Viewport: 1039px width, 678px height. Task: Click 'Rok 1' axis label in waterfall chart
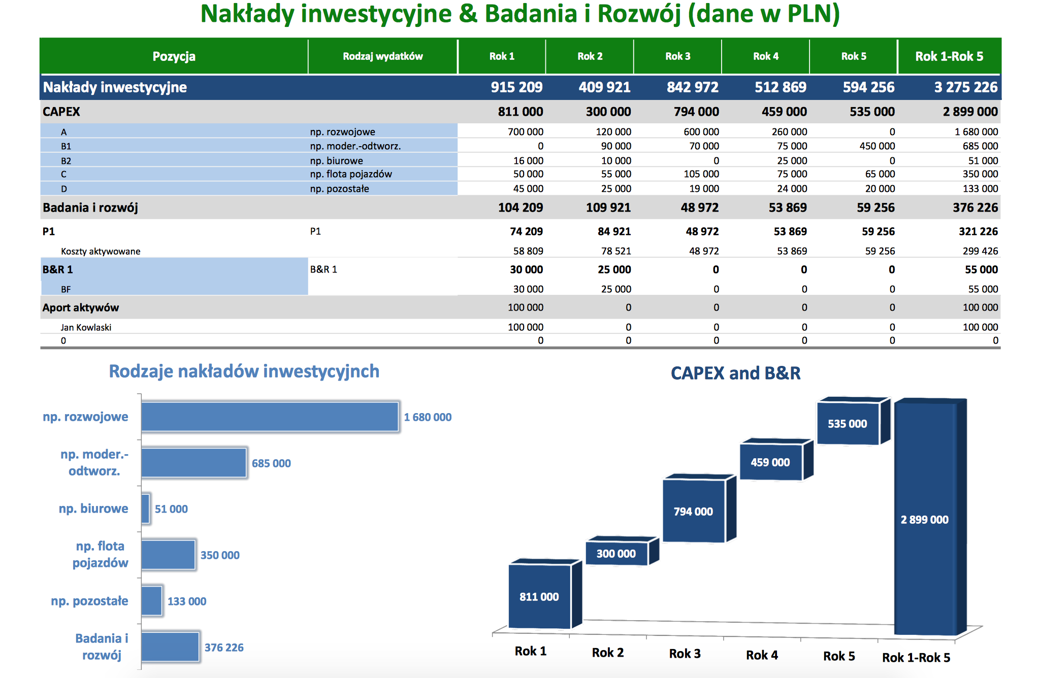531,651
